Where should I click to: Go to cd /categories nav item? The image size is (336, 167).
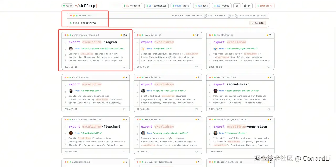click(x=156, y=6)
